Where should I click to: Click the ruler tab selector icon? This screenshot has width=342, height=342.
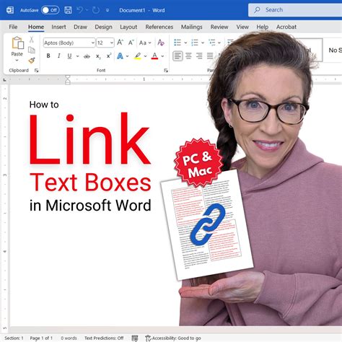click(x=4, y=79)
